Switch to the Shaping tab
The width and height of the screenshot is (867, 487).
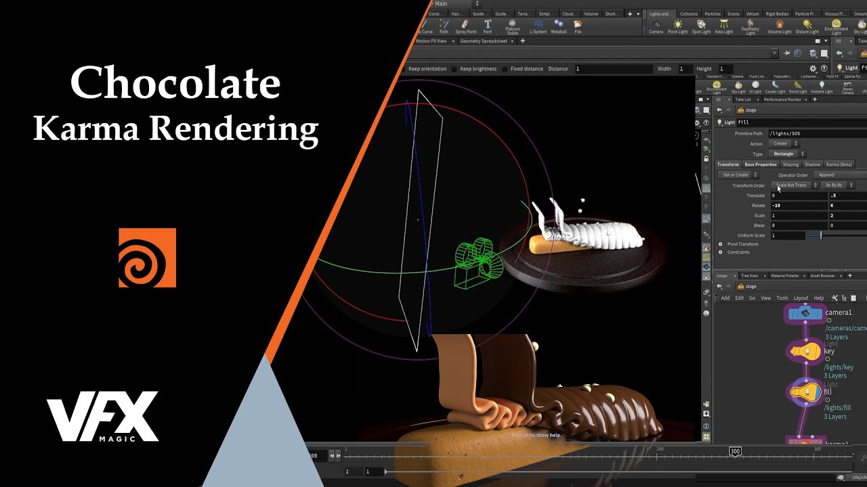[x=790, y=164]
